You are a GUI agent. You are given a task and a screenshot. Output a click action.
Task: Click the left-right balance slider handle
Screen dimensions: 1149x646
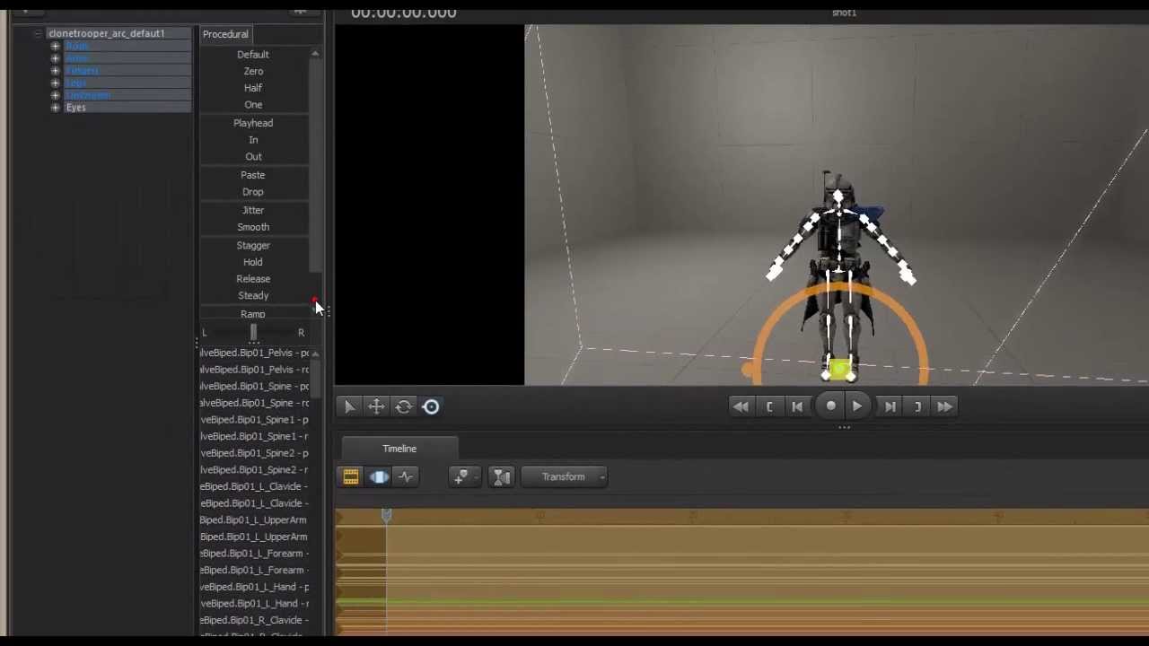(x=253, y=333)
